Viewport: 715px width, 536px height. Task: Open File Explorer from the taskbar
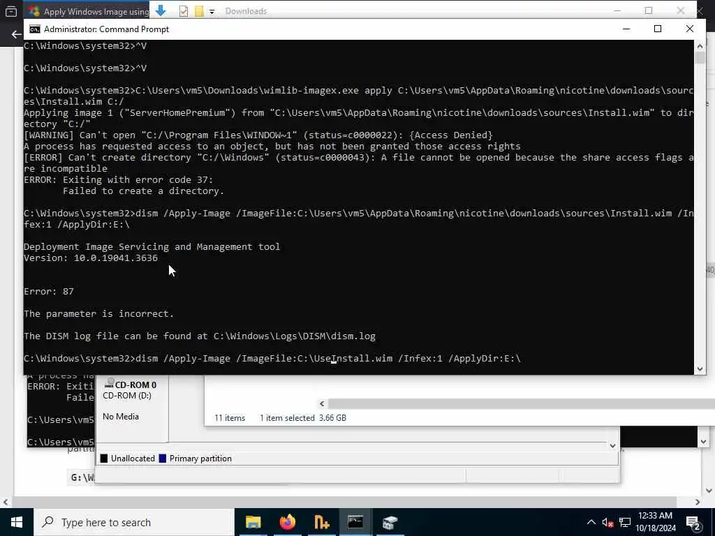(x=253, y=522)
